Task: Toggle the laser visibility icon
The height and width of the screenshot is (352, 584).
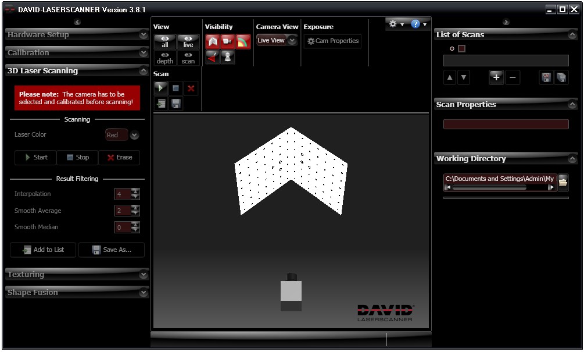Action: 212,57
